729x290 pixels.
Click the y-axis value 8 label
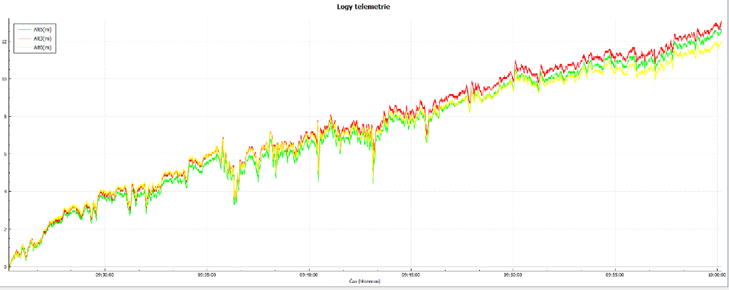click(x=5, y=117)
